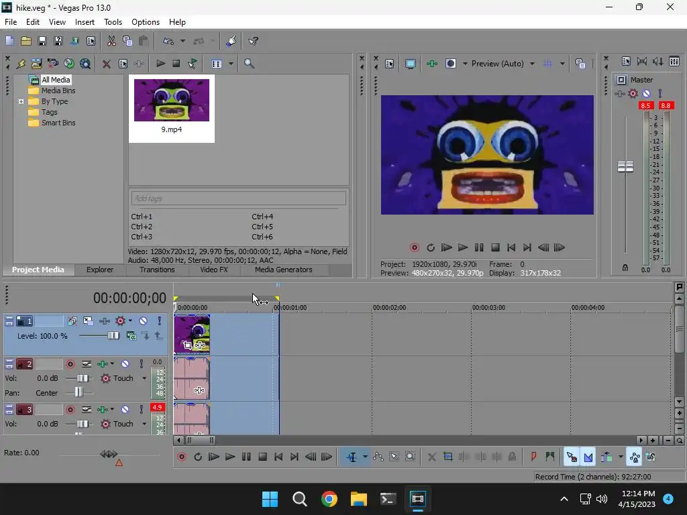The height and width of the screenshot is (515, 687).
Task: Mute audio track 3
Action: pos(125,410)
